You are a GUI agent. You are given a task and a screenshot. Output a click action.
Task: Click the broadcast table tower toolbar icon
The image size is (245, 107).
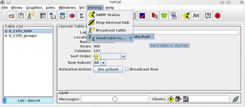pyautogui.click(x=30, y=16)
